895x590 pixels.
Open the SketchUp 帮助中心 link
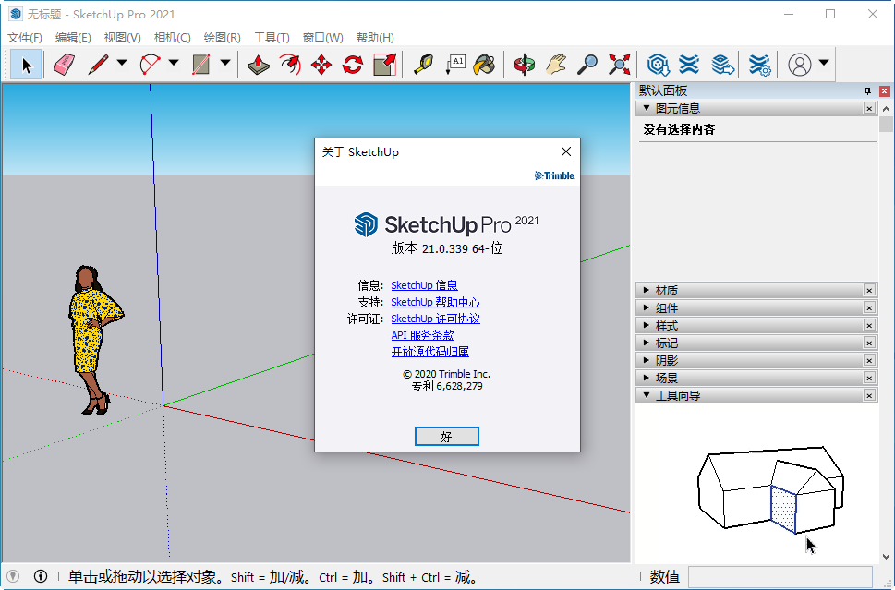(435, 302)
